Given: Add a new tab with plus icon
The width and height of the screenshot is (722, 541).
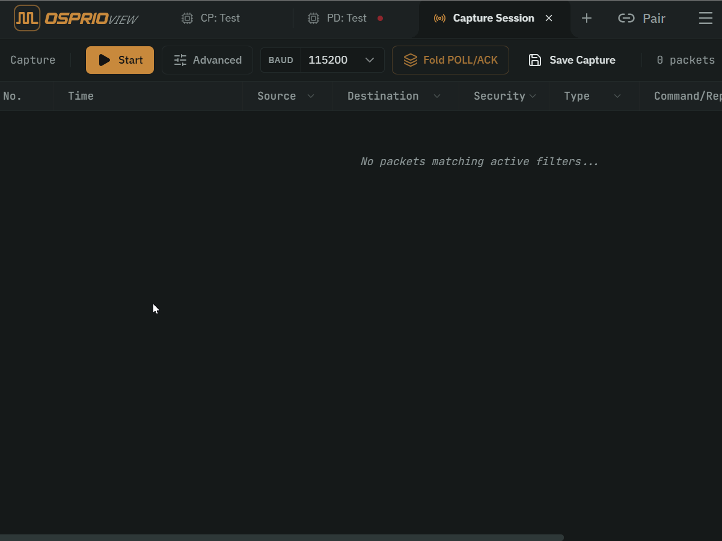Looking at the screenshot, I should [x=587, y=18].
